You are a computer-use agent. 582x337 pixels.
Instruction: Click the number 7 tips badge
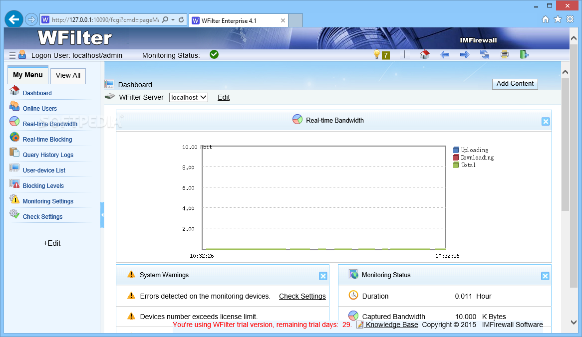pyautogui.click(x=386, y=55)
